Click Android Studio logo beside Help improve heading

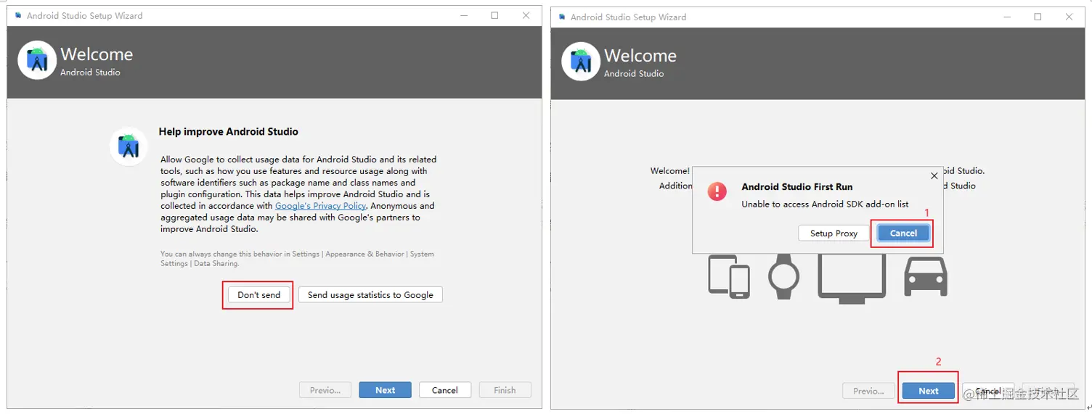(x=129, y=146)
